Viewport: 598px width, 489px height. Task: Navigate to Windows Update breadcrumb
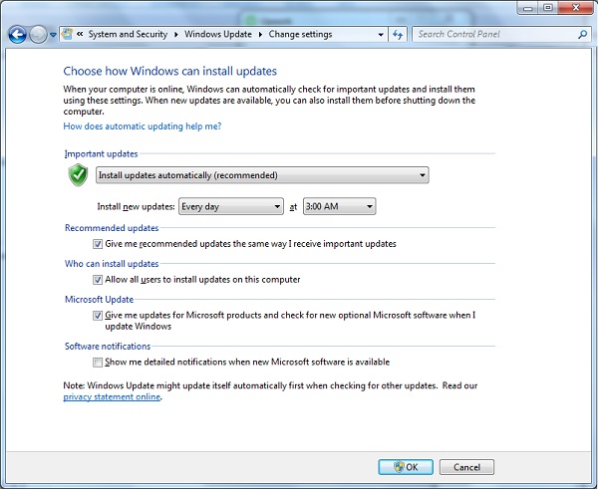(x=218, y=34)
